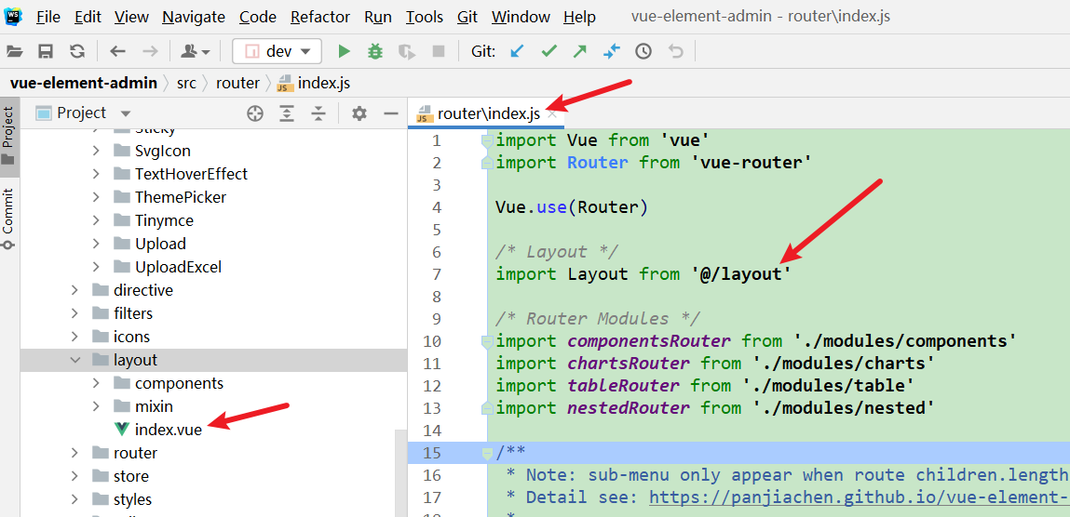1070x517 pixels.
Task: Open the Git menu
Action: click(x=467, y=17)
